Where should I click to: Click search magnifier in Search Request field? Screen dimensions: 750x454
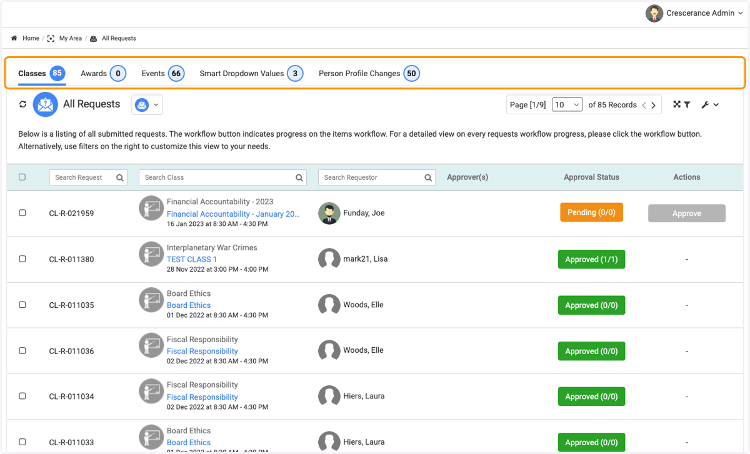[119, 177]
